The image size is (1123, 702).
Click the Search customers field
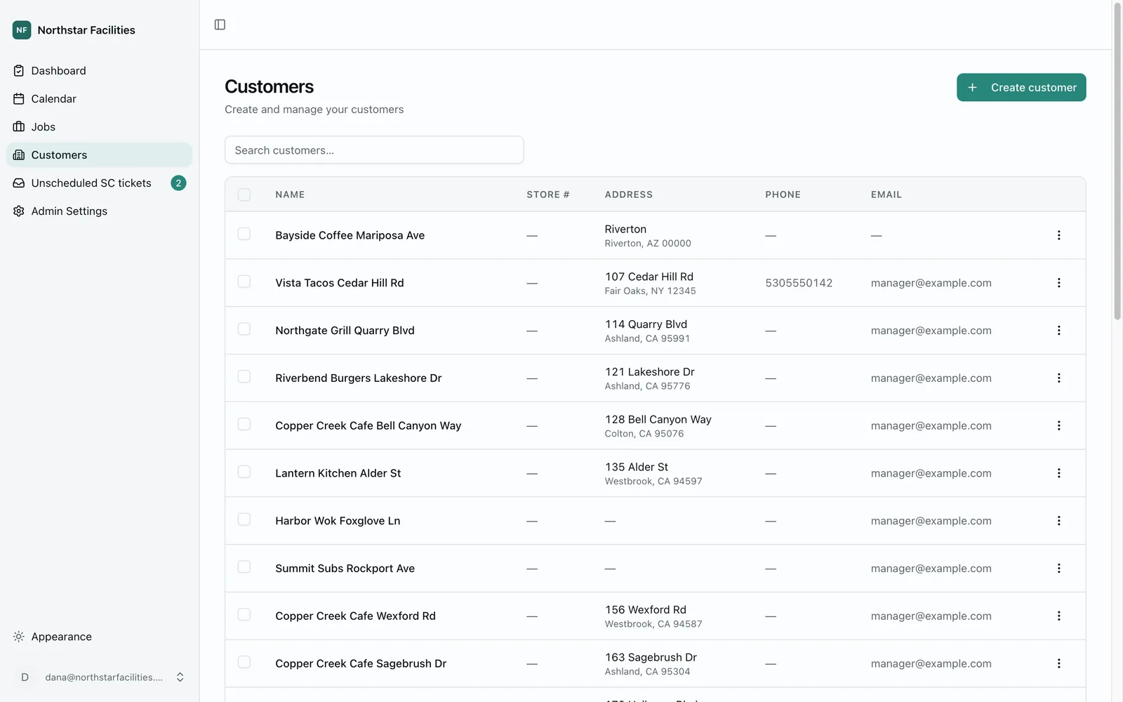click(x=374, y=150)
